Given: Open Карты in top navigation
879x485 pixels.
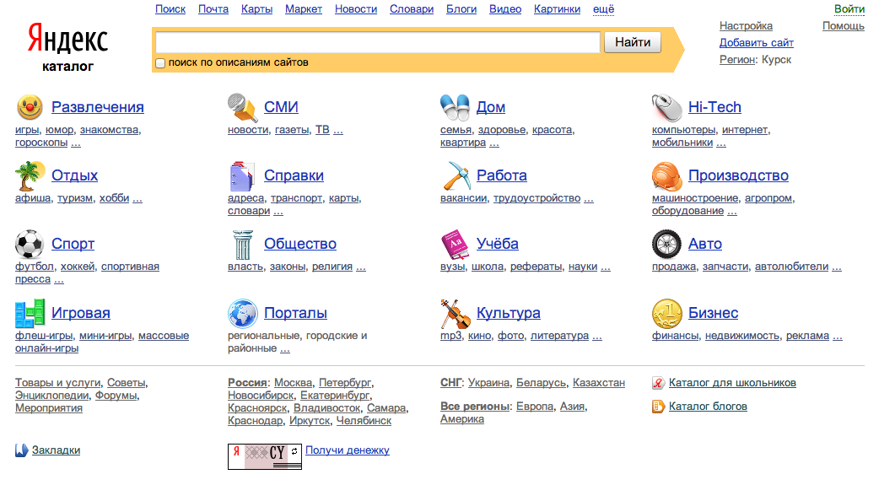Looking at the screenshot, I should pos(256,9).
